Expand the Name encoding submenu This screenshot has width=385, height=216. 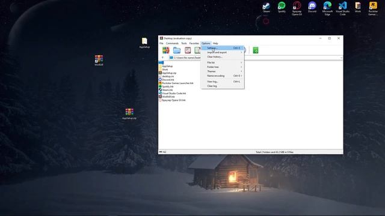pos(223,76)
